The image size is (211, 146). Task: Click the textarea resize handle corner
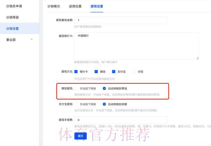coord(198,58)
